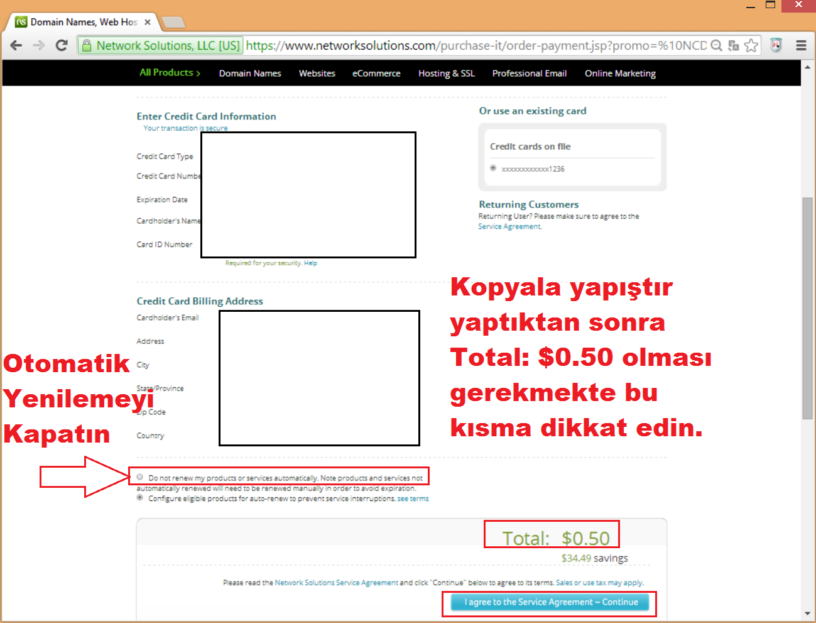Click Sales or use tax may apply link
This screenshot has height=623, width=816.
pyautogui.click(x=600, y=583)
